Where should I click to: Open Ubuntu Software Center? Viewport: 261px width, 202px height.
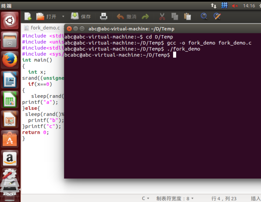tap(10, 139)
